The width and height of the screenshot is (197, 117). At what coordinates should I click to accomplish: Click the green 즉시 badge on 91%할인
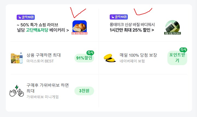click(x=90, y=53)
